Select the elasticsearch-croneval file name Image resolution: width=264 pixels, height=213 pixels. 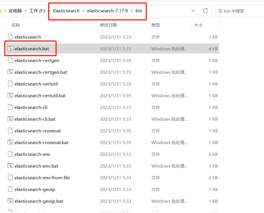tap(37, 131)
